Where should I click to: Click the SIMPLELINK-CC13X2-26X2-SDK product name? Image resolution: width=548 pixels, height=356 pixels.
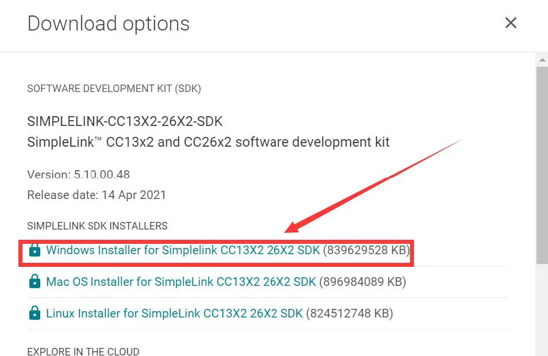coord(125,122)
